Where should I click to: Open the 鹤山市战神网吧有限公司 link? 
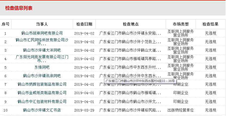[42, 33]
